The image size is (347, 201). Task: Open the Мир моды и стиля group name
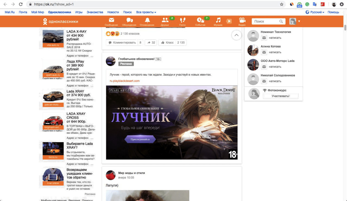(x=132, y=173)
